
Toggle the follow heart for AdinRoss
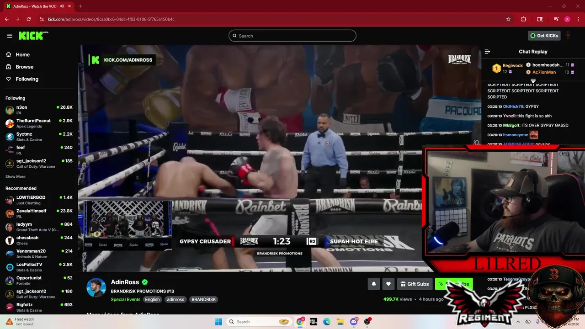click(x=388, y=284)
